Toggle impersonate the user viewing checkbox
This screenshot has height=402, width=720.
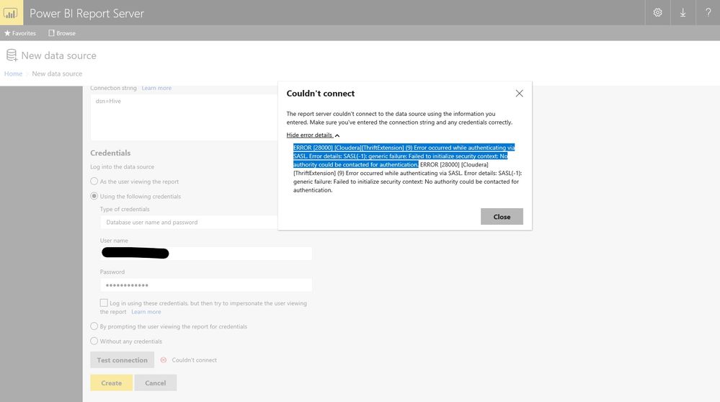pos(104,303)
